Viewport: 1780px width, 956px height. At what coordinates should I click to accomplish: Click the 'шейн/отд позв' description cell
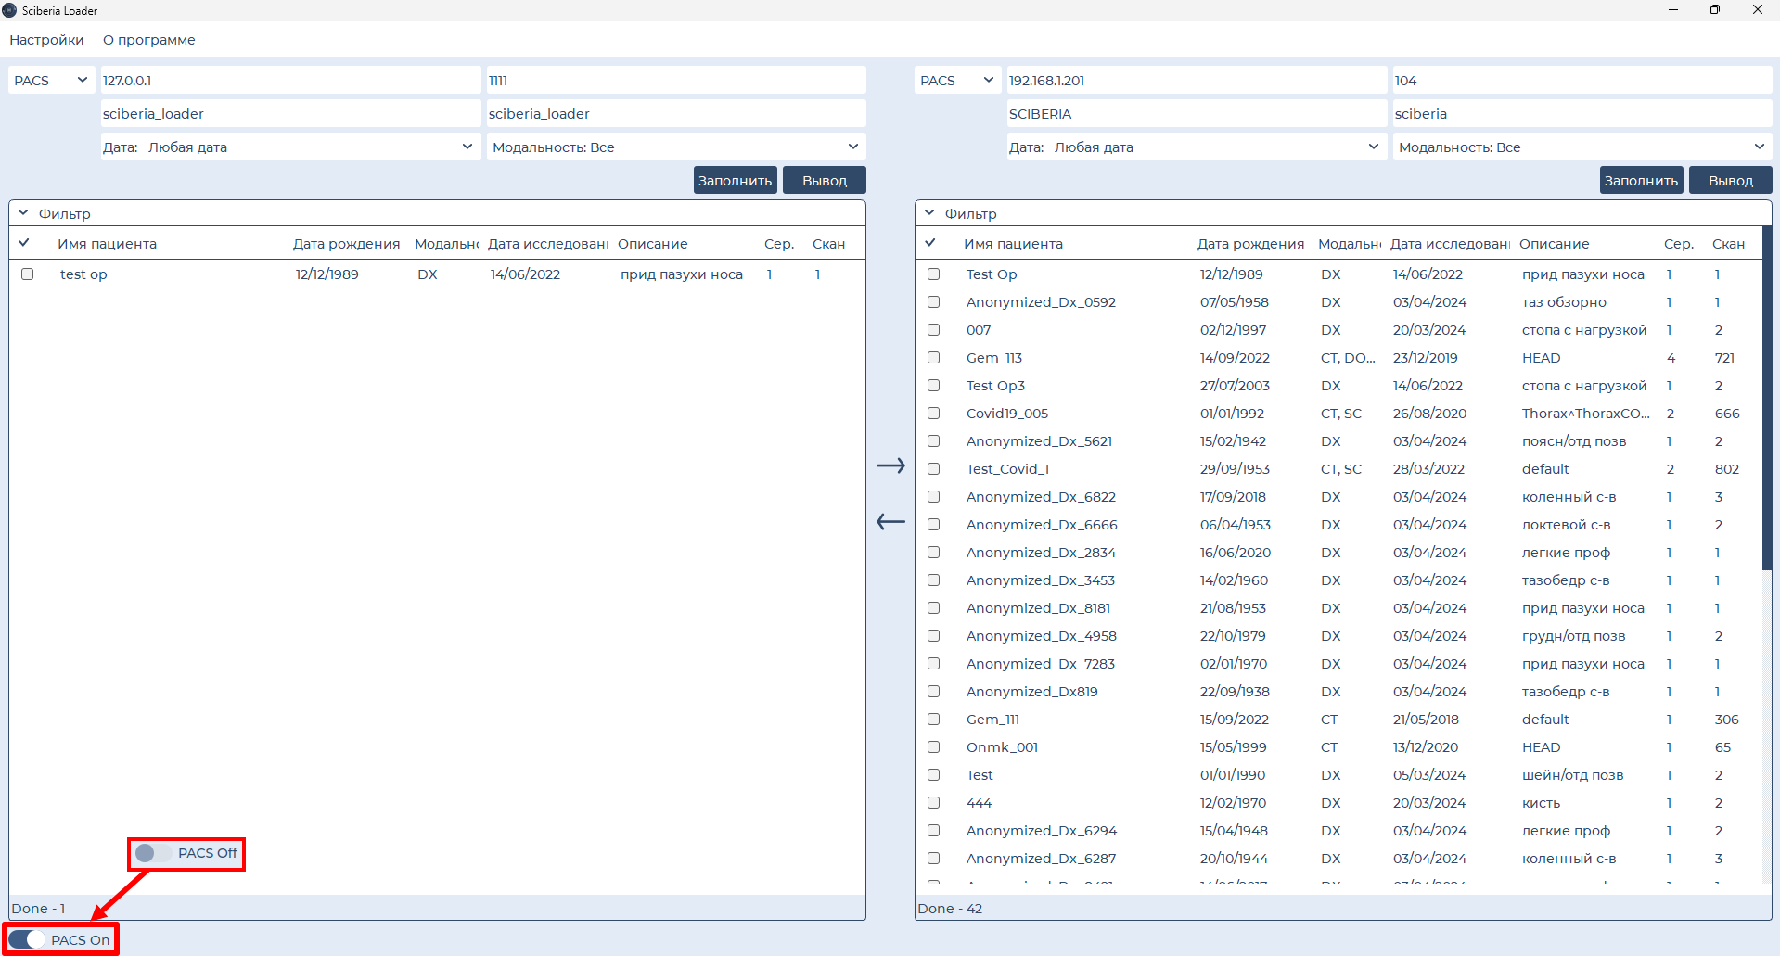(1572, 775)
